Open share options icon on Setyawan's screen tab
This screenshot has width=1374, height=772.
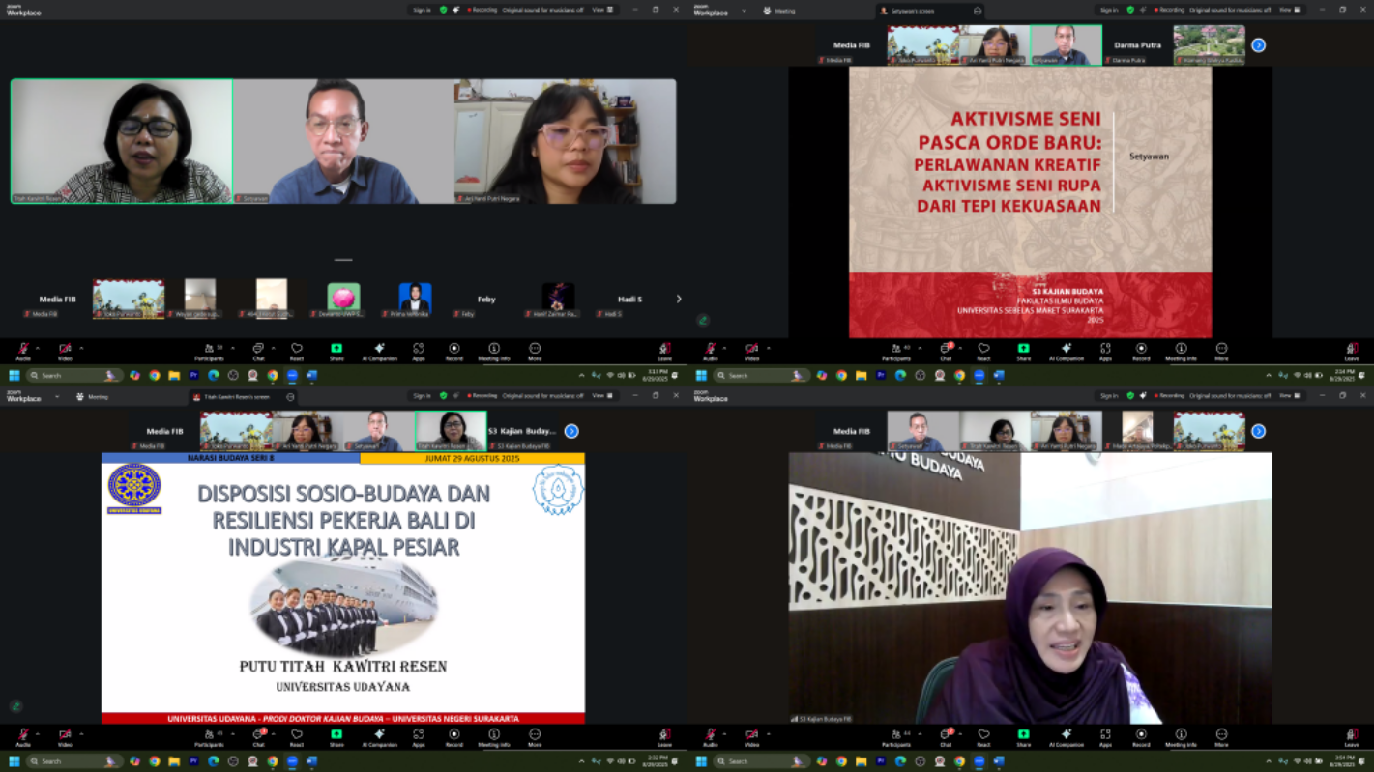coord(977,11)
